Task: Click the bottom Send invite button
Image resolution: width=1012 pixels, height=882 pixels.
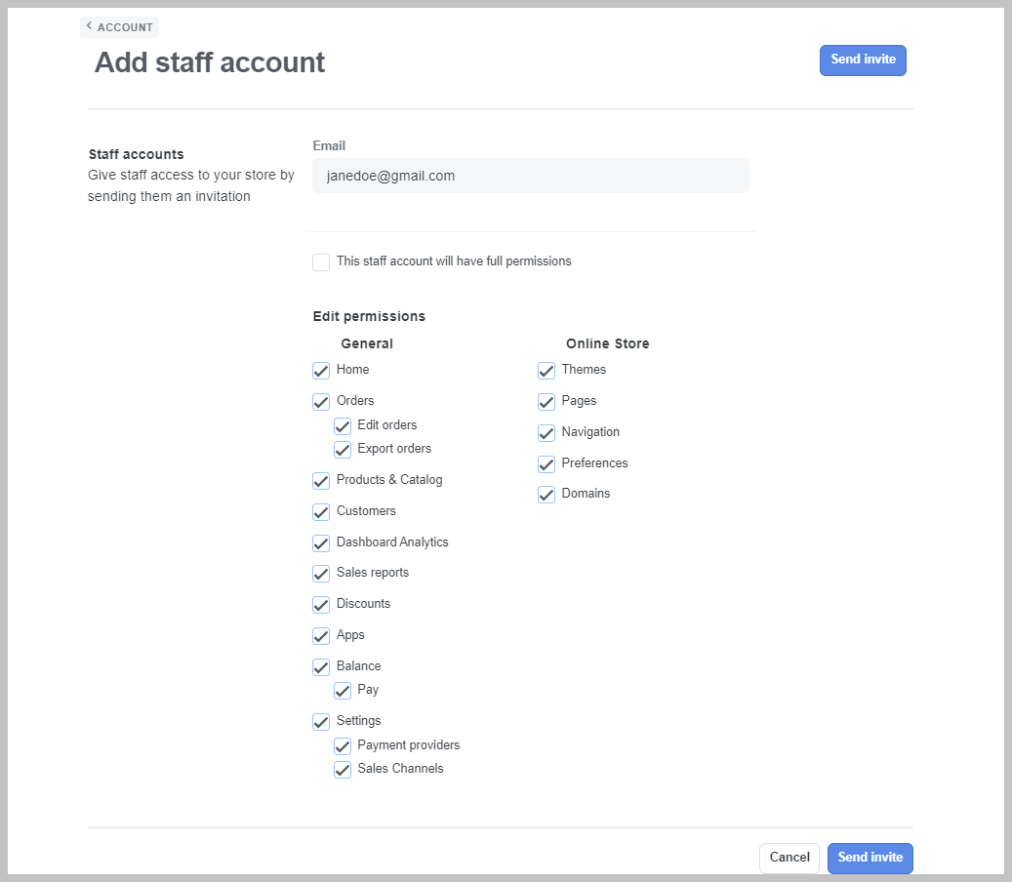Action: (x=870, y=858)
